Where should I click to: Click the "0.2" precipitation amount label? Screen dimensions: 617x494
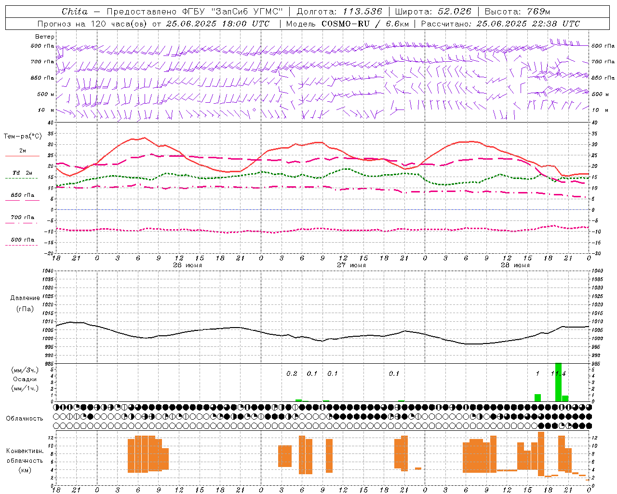(x=292, y=374)
